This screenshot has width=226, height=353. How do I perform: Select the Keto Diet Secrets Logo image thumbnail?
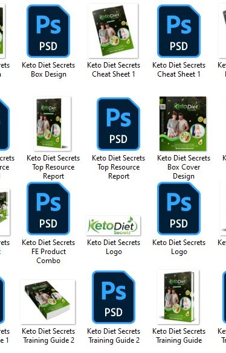[113, 226]
